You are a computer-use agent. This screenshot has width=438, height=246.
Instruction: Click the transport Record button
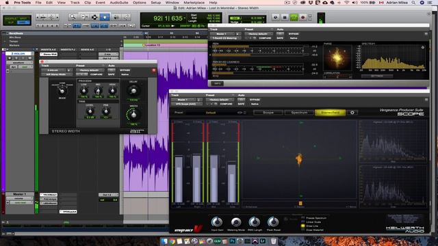[302, 18]
